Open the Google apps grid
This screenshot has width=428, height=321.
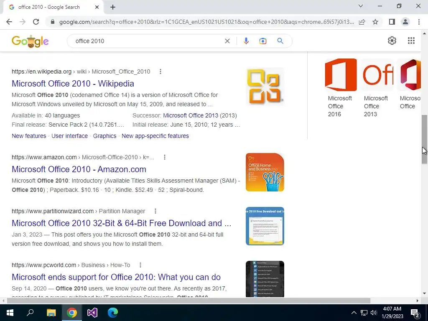tap(411, 41)
